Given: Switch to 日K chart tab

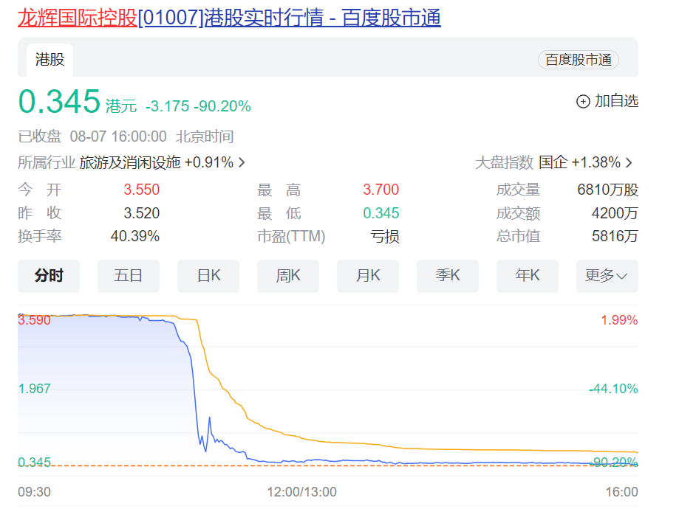Looking at the screenshot, I should tap(208, 276).
